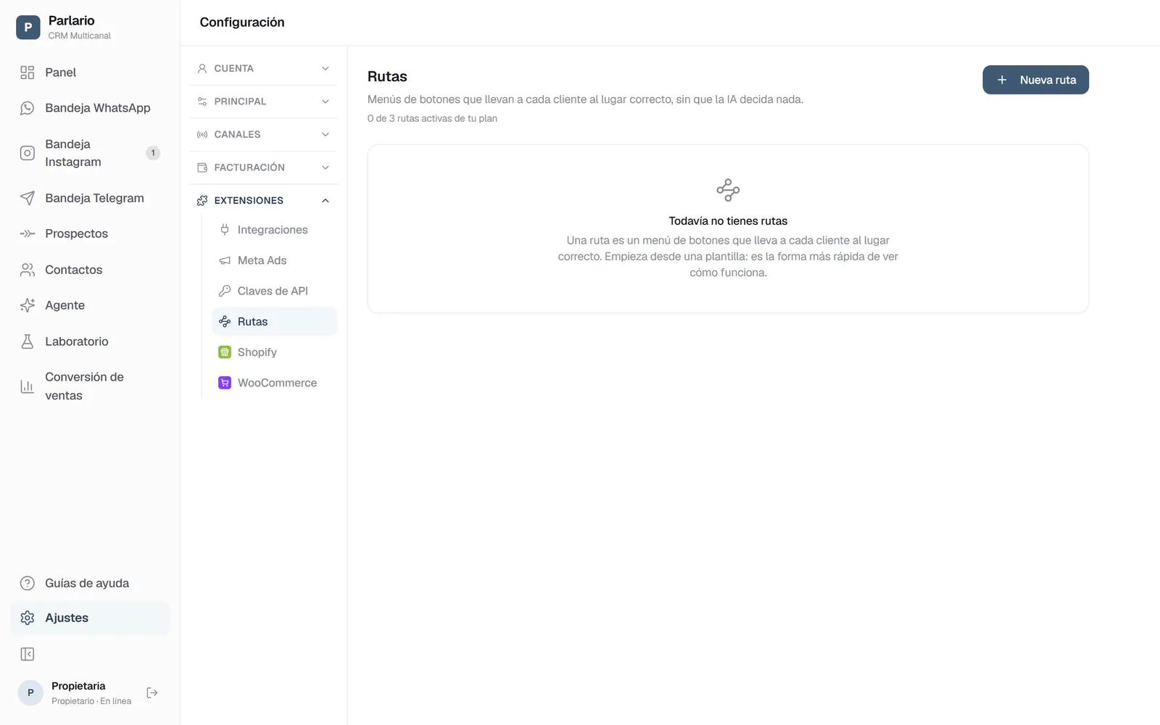Click the Propietaria user avatar
The image size is (1160, 725).
(x=30, y=693)
